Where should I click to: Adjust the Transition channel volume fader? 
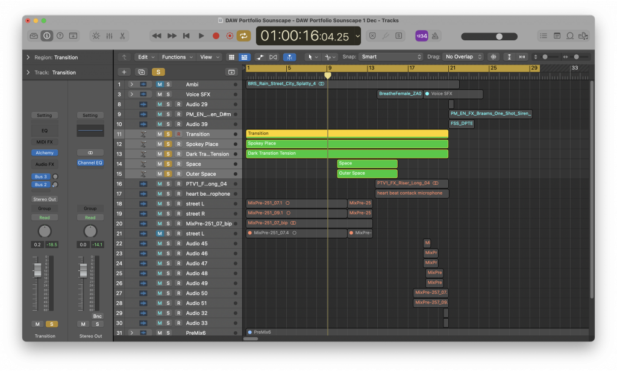tap(37, 270)
